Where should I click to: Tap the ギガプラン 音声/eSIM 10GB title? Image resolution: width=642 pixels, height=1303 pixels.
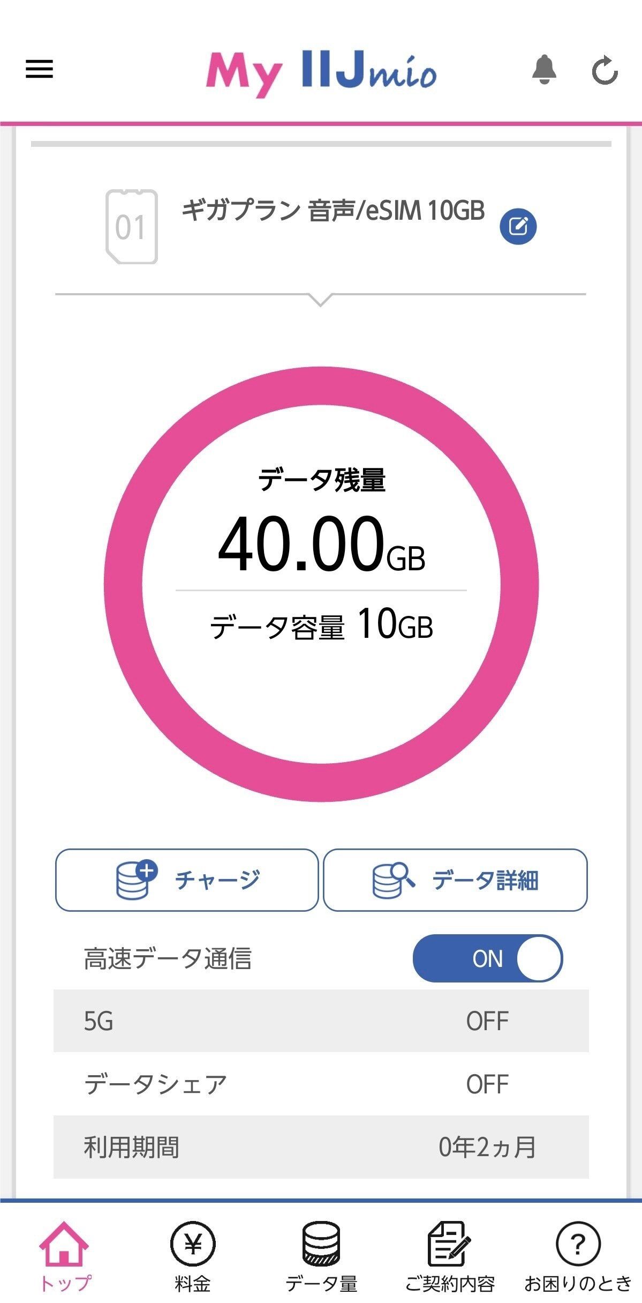(x=333, y=210)
